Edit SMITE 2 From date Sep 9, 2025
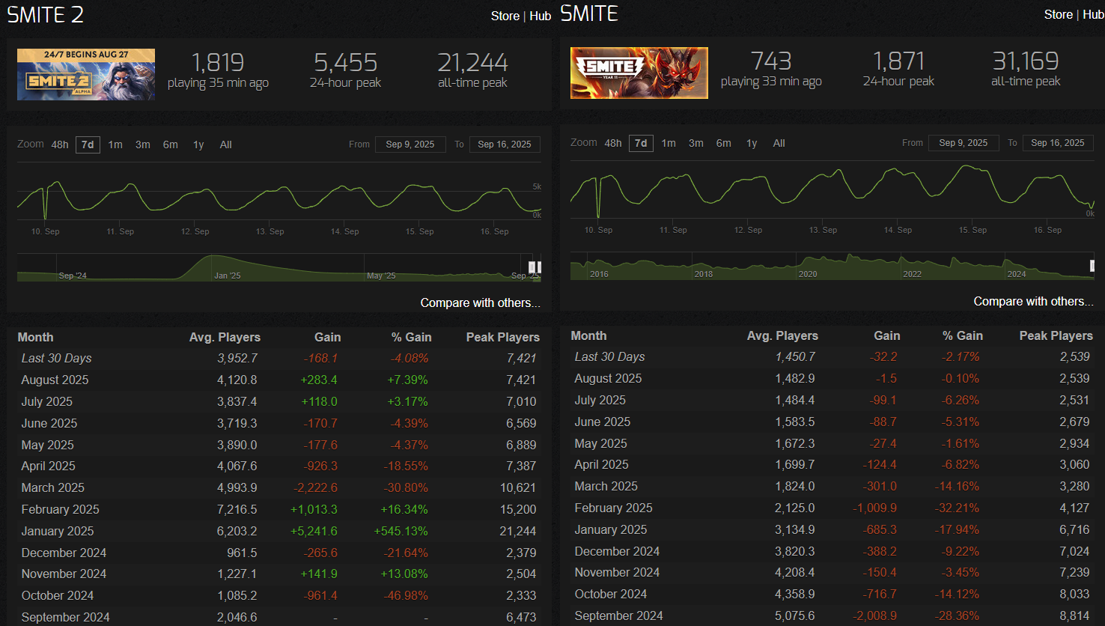This screenshot has height=626, width=1105. [410, 145]
